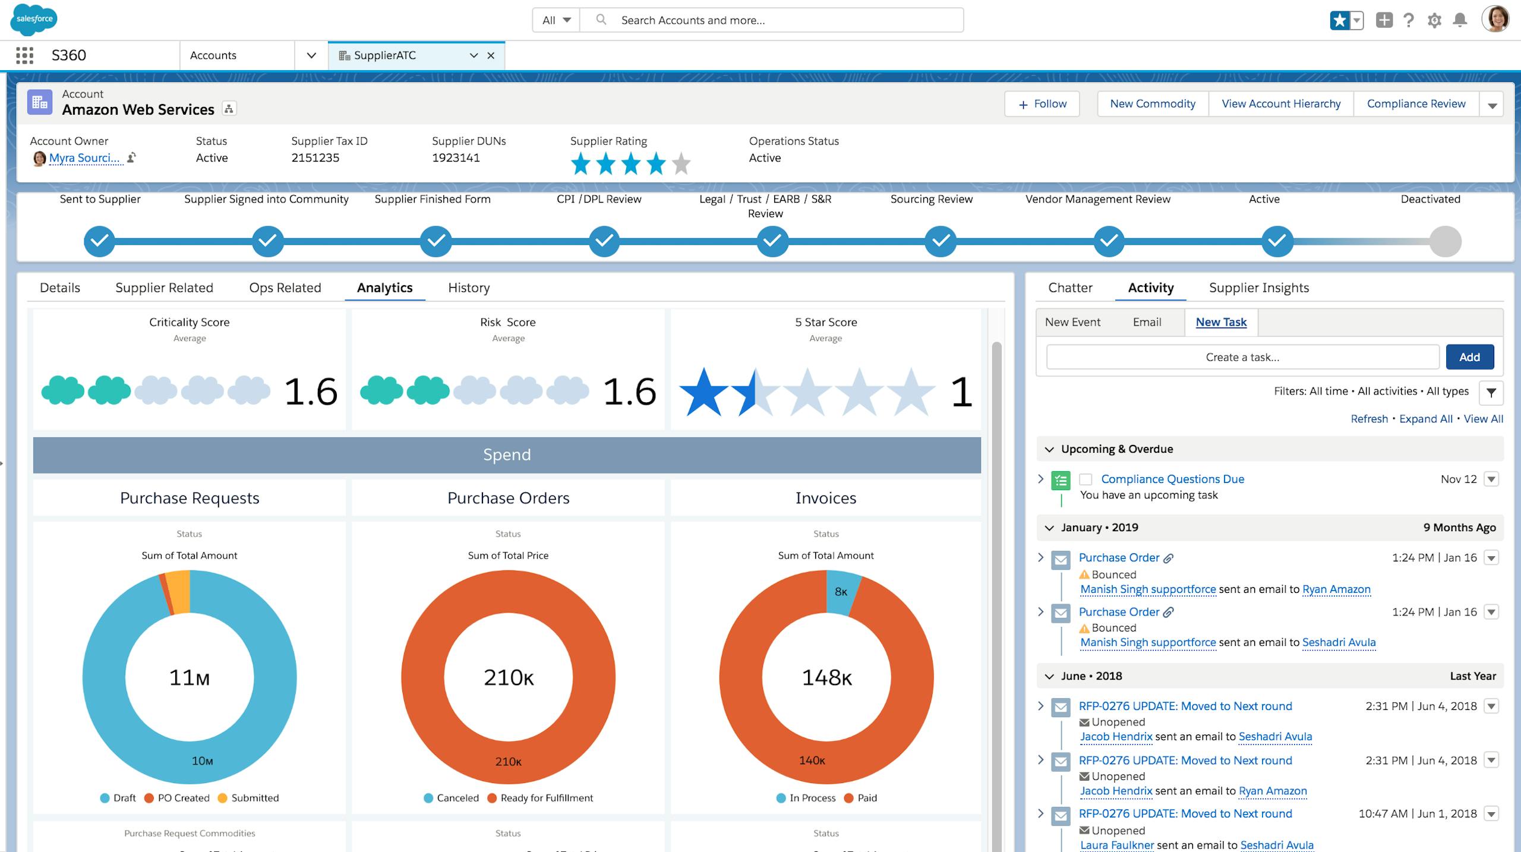Open the notifications bell
1521x852 pixels.
click(x=1460, y=20)
